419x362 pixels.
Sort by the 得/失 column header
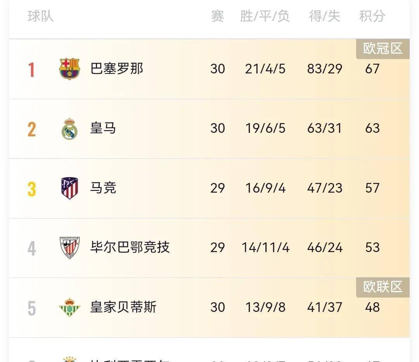(x=324, y=17)
